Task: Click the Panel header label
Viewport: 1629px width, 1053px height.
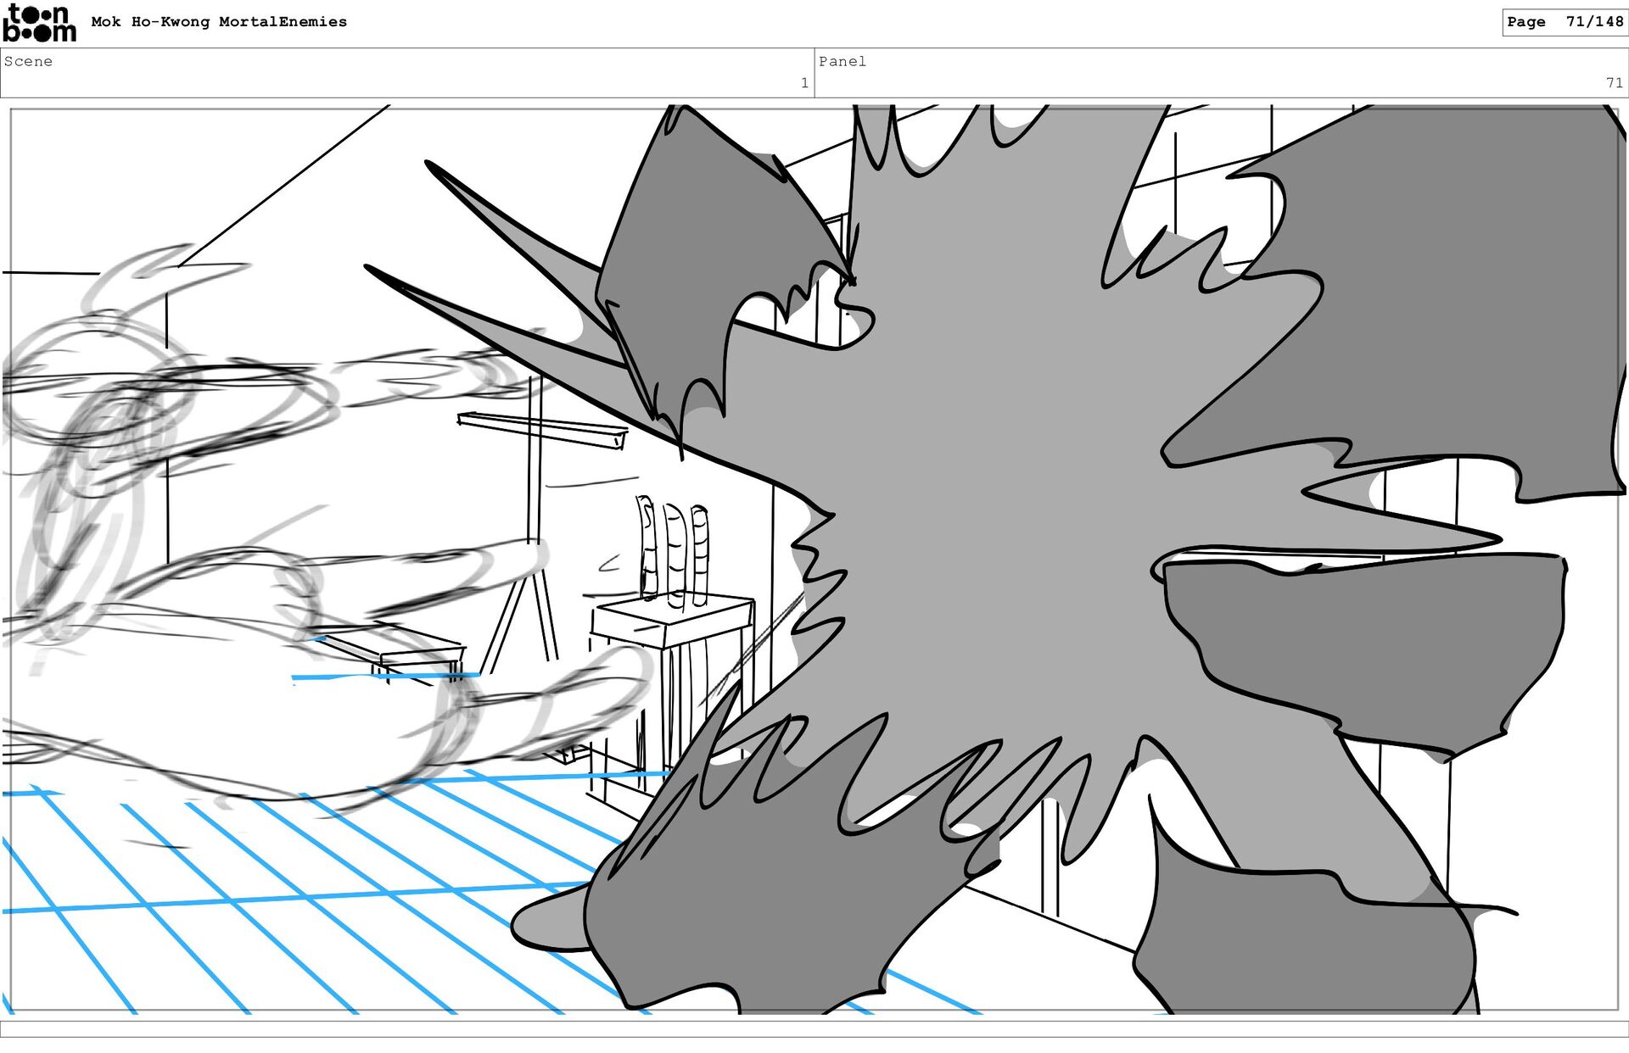Action: click(x=842, y=61)
